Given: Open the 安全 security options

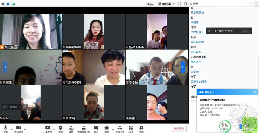Looking at the screenshot, I should coord(61,129).
